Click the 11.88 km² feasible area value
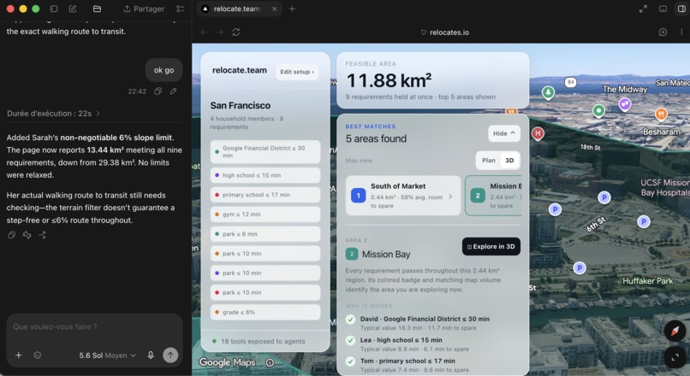 389,80
